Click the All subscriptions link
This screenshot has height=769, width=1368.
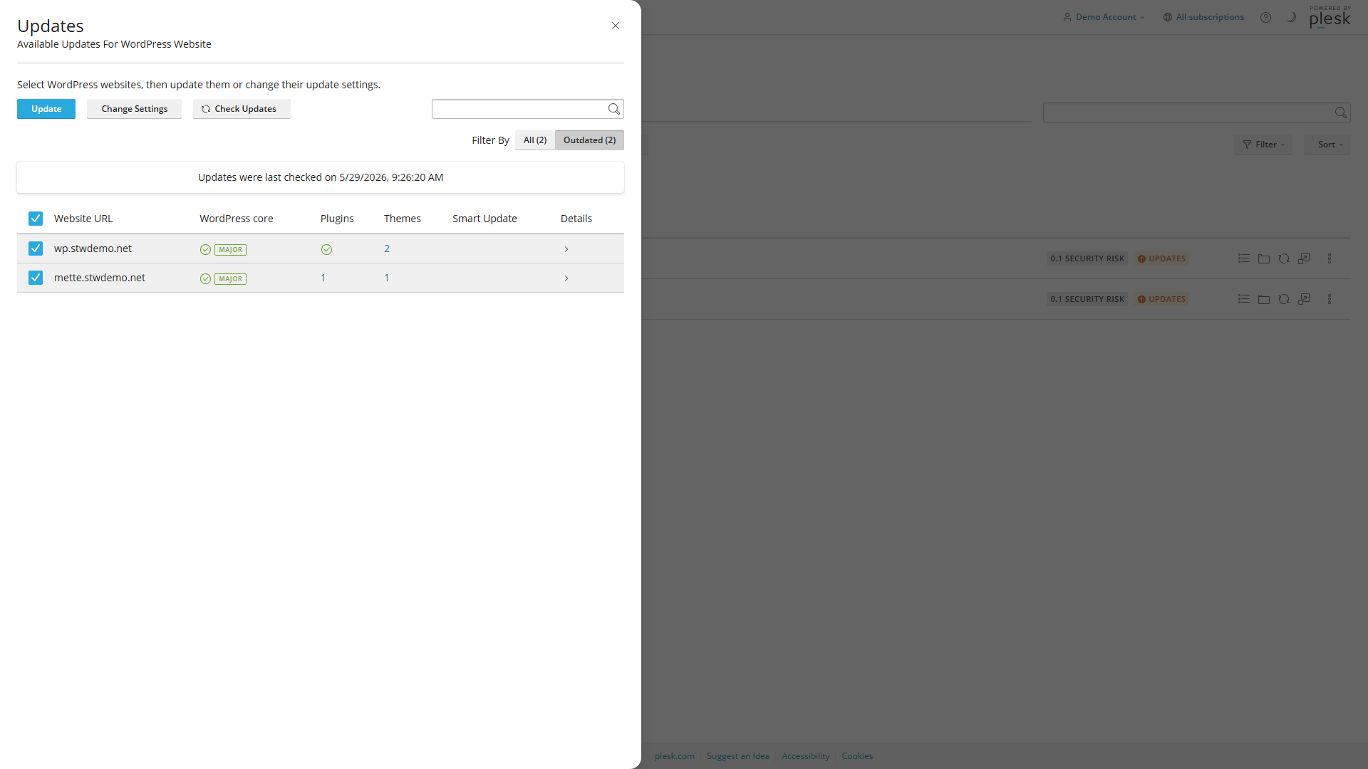click(x=1203, y=17)
